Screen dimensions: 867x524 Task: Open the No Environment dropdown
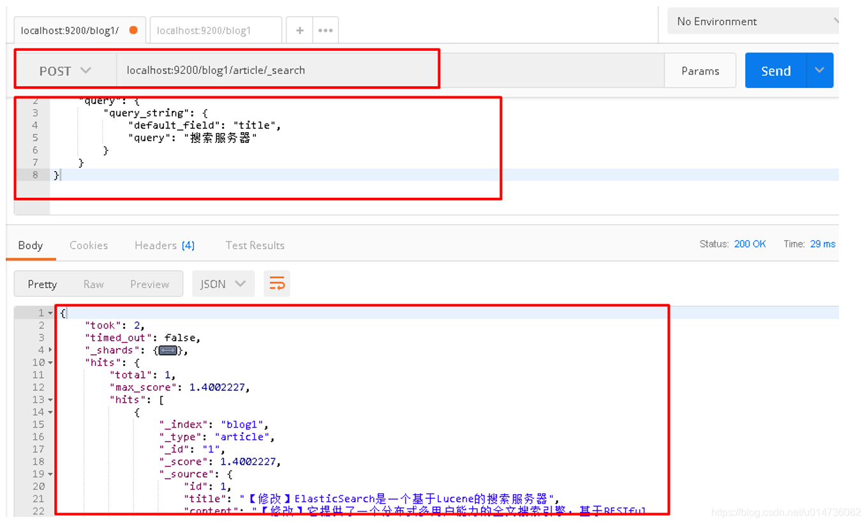[753, 21]
